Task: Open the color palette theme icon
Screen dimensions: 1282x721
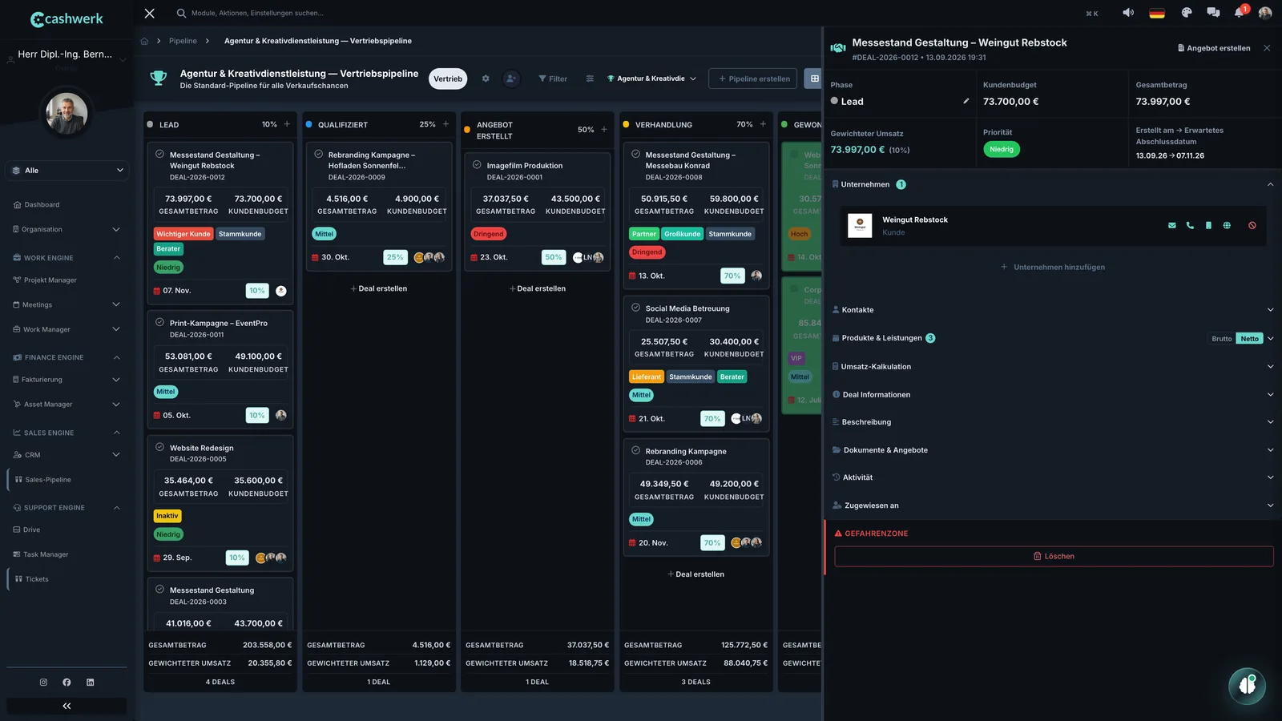Action: point(1187,13)
